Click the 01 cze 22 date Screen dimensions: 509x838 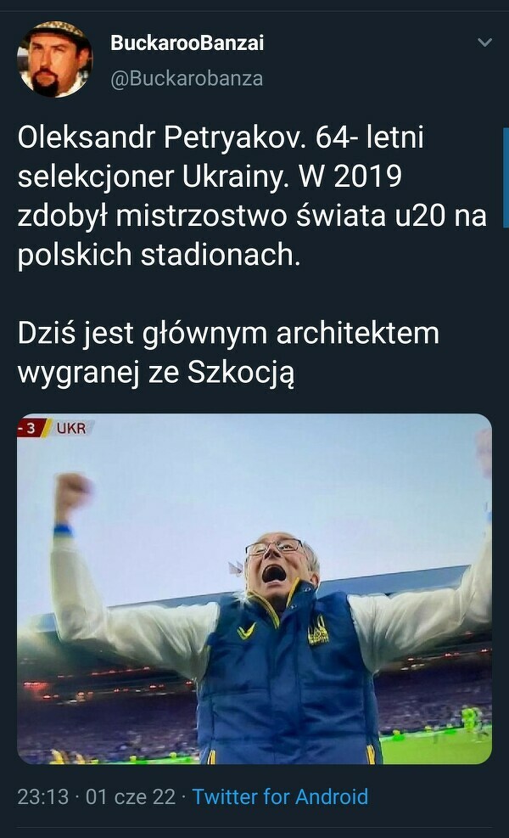[x=131, y=796]
